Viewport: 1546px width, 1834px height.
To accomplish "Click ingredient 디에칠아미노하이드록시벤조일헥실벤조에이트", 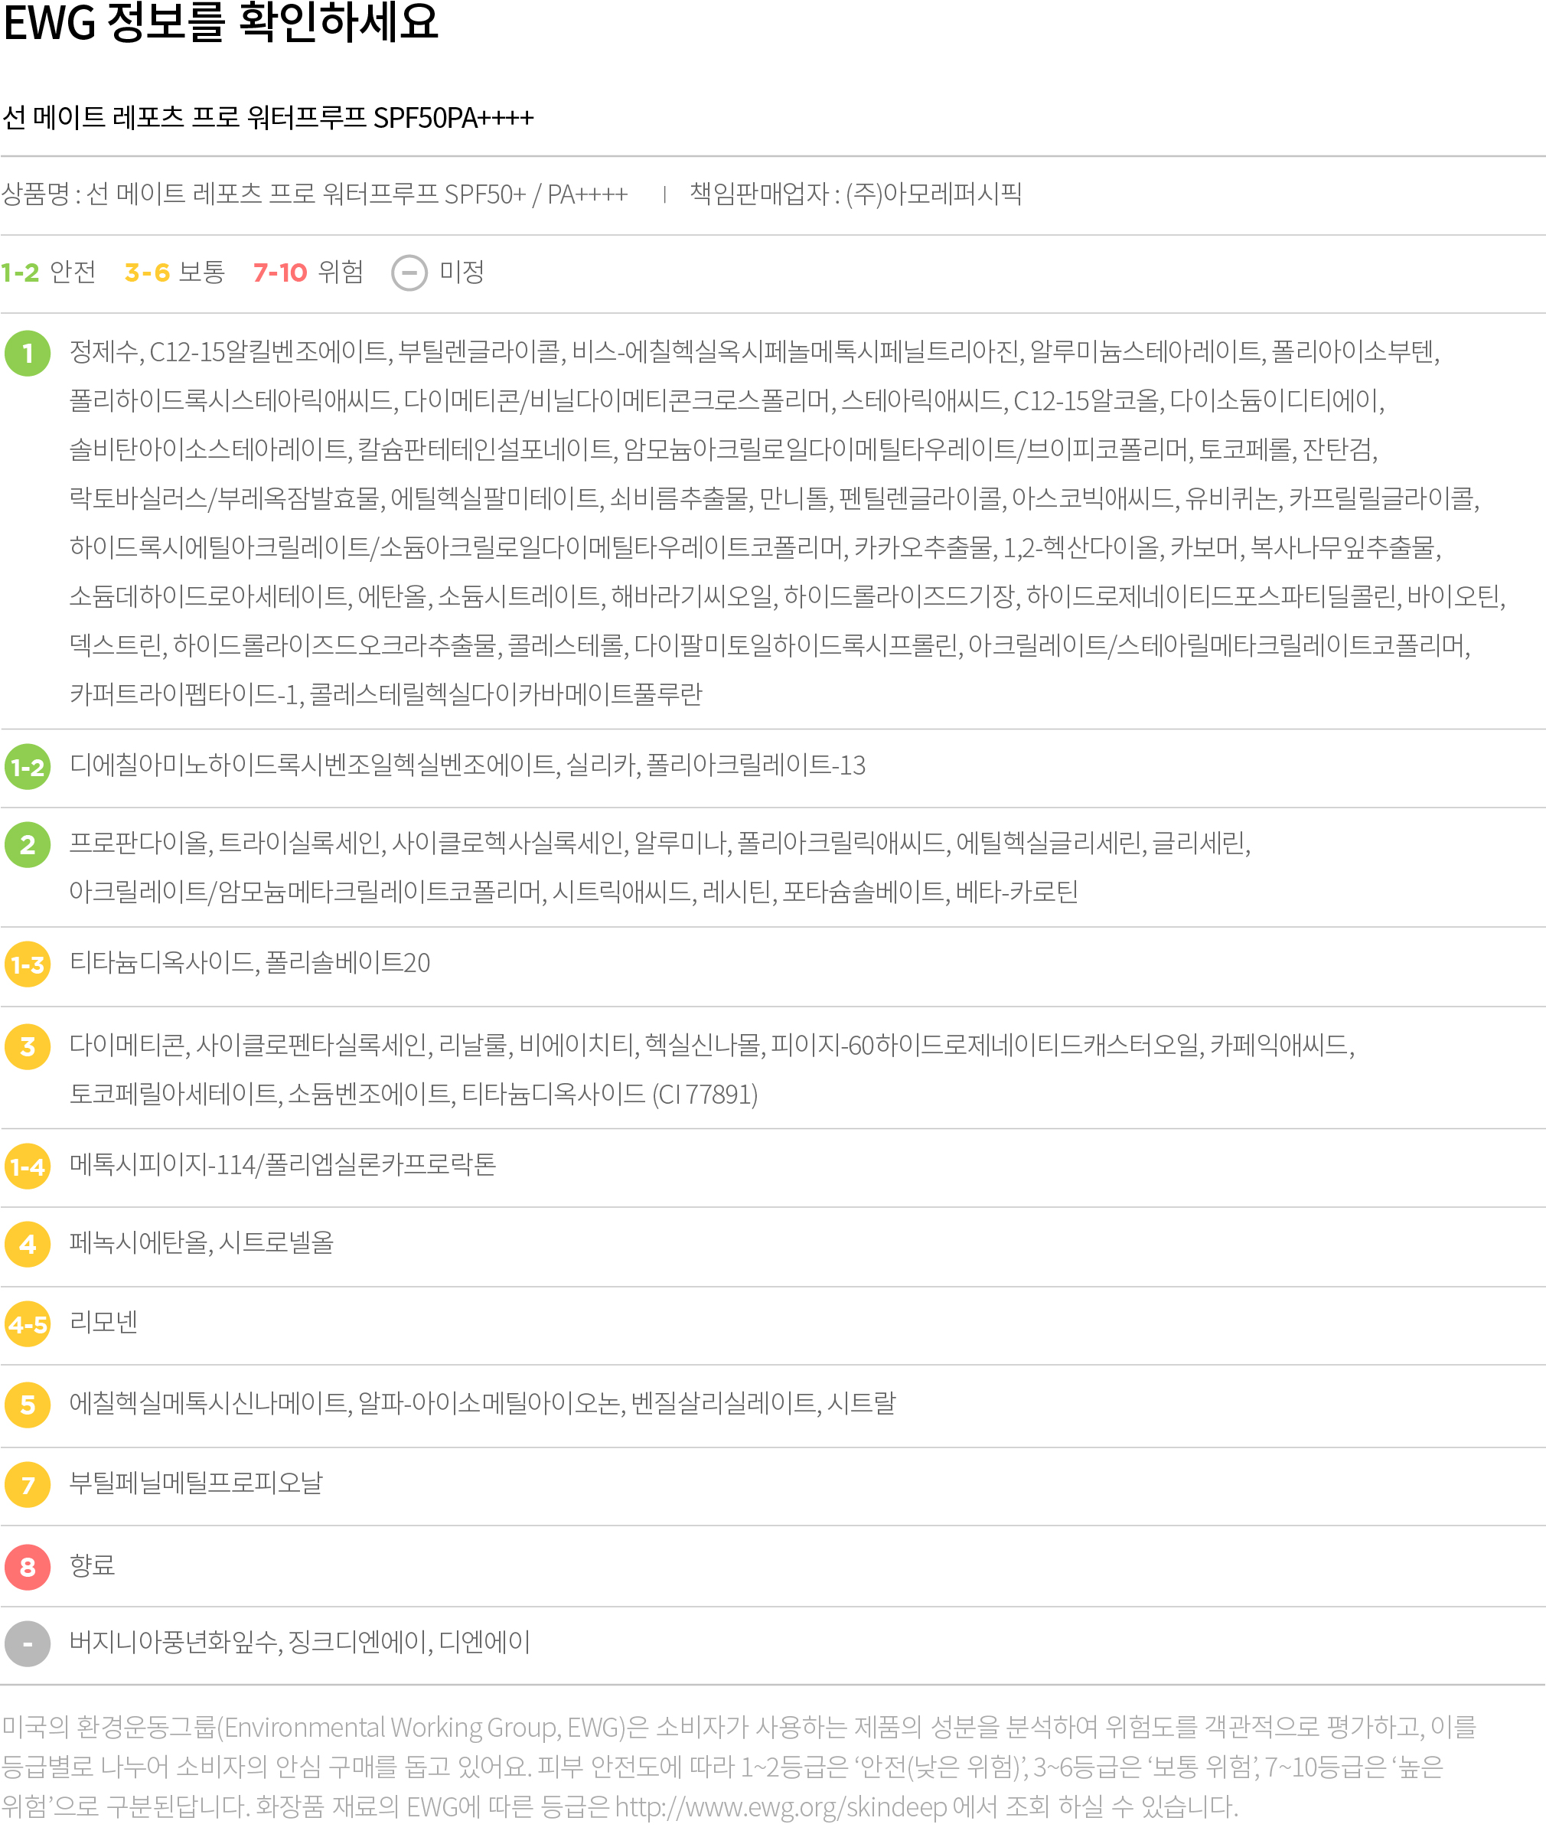I will pos(312,766).
